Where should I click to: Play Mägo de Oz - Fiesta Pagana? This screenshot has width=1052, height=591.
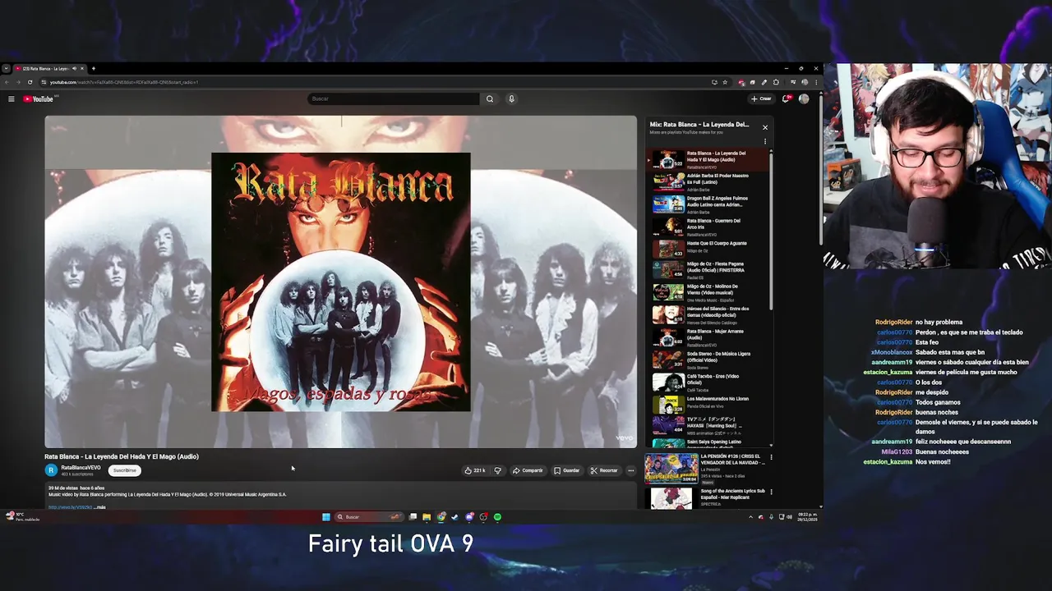coord(708,271)
